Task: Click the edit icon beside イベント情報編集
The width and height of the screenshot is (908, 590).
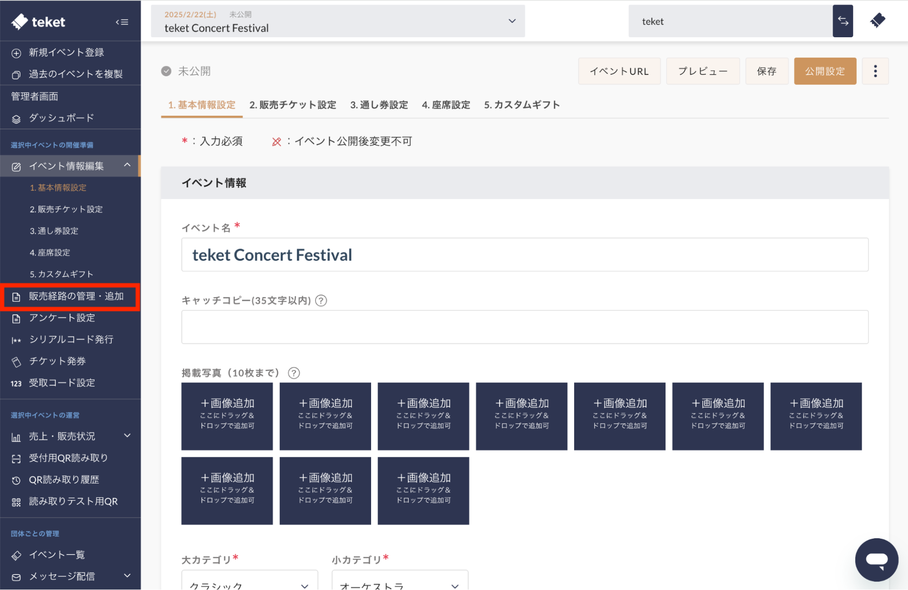Action: click(x=16, y=167)
